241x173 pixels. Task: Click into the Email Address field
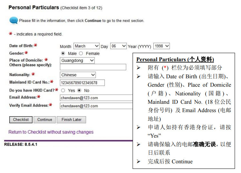96,98
